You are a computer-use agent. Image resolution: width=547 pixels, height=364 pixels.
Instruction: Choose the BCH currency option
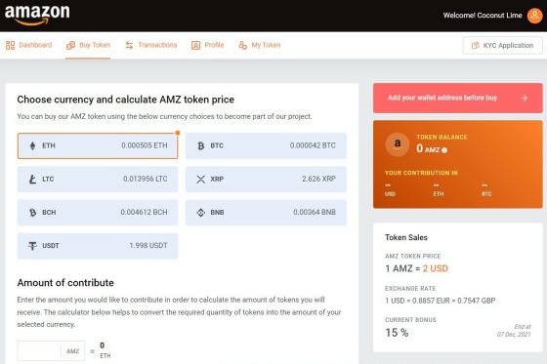click(98, 213)
